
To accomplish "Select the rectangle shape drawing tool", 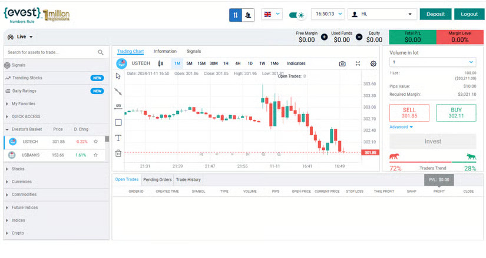I will coord(118,122).
